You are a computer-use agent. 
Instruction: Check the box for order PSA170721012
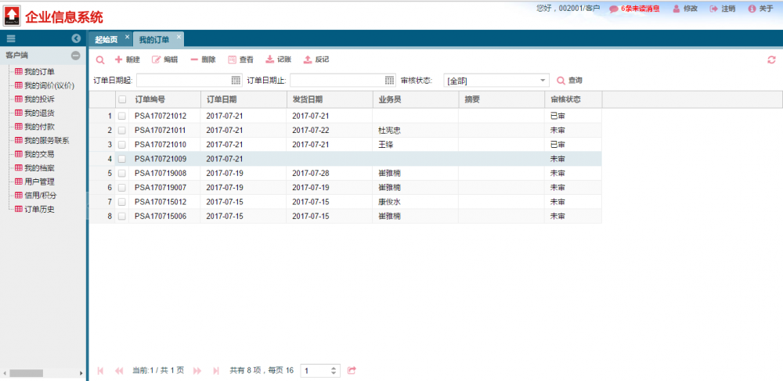click(121, 116)
